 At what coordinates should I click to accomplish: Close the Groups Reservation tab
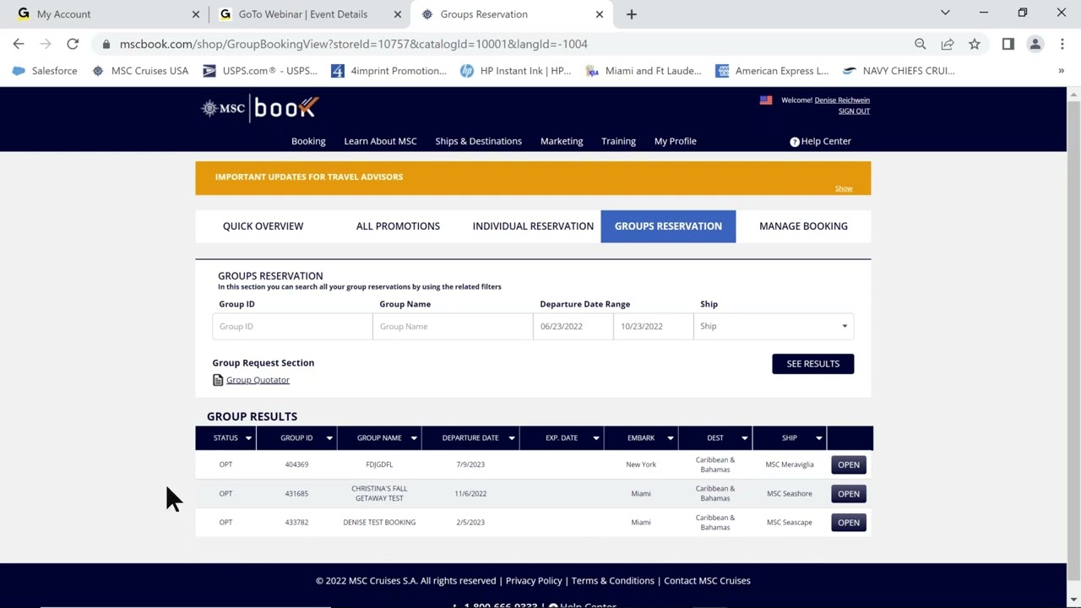pos(600,14)
